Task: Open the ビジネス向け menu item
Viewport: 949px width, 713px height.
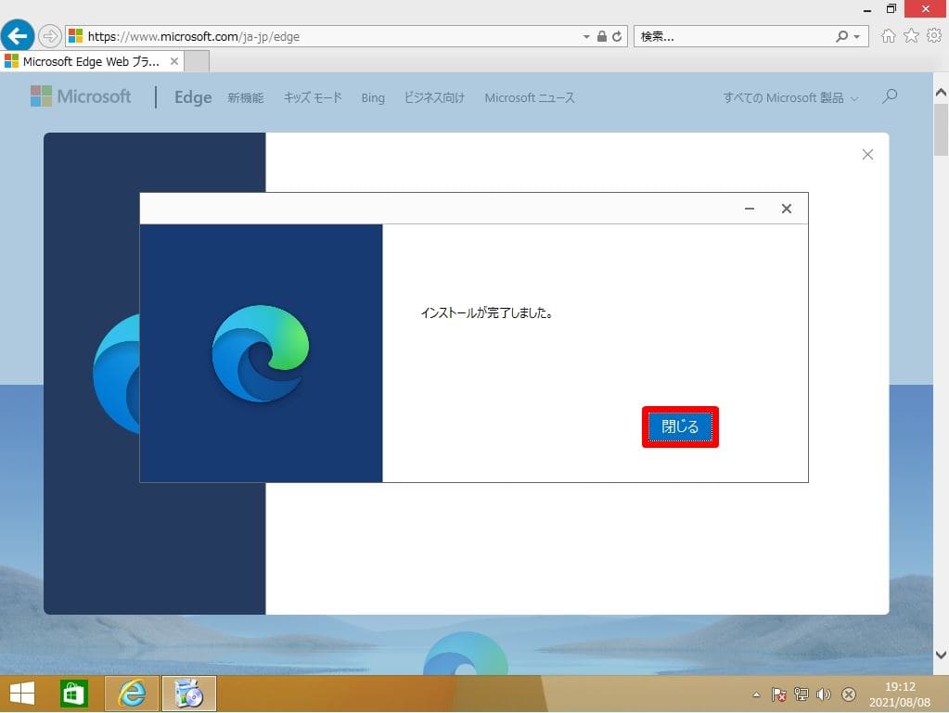Action: (434, 98)
